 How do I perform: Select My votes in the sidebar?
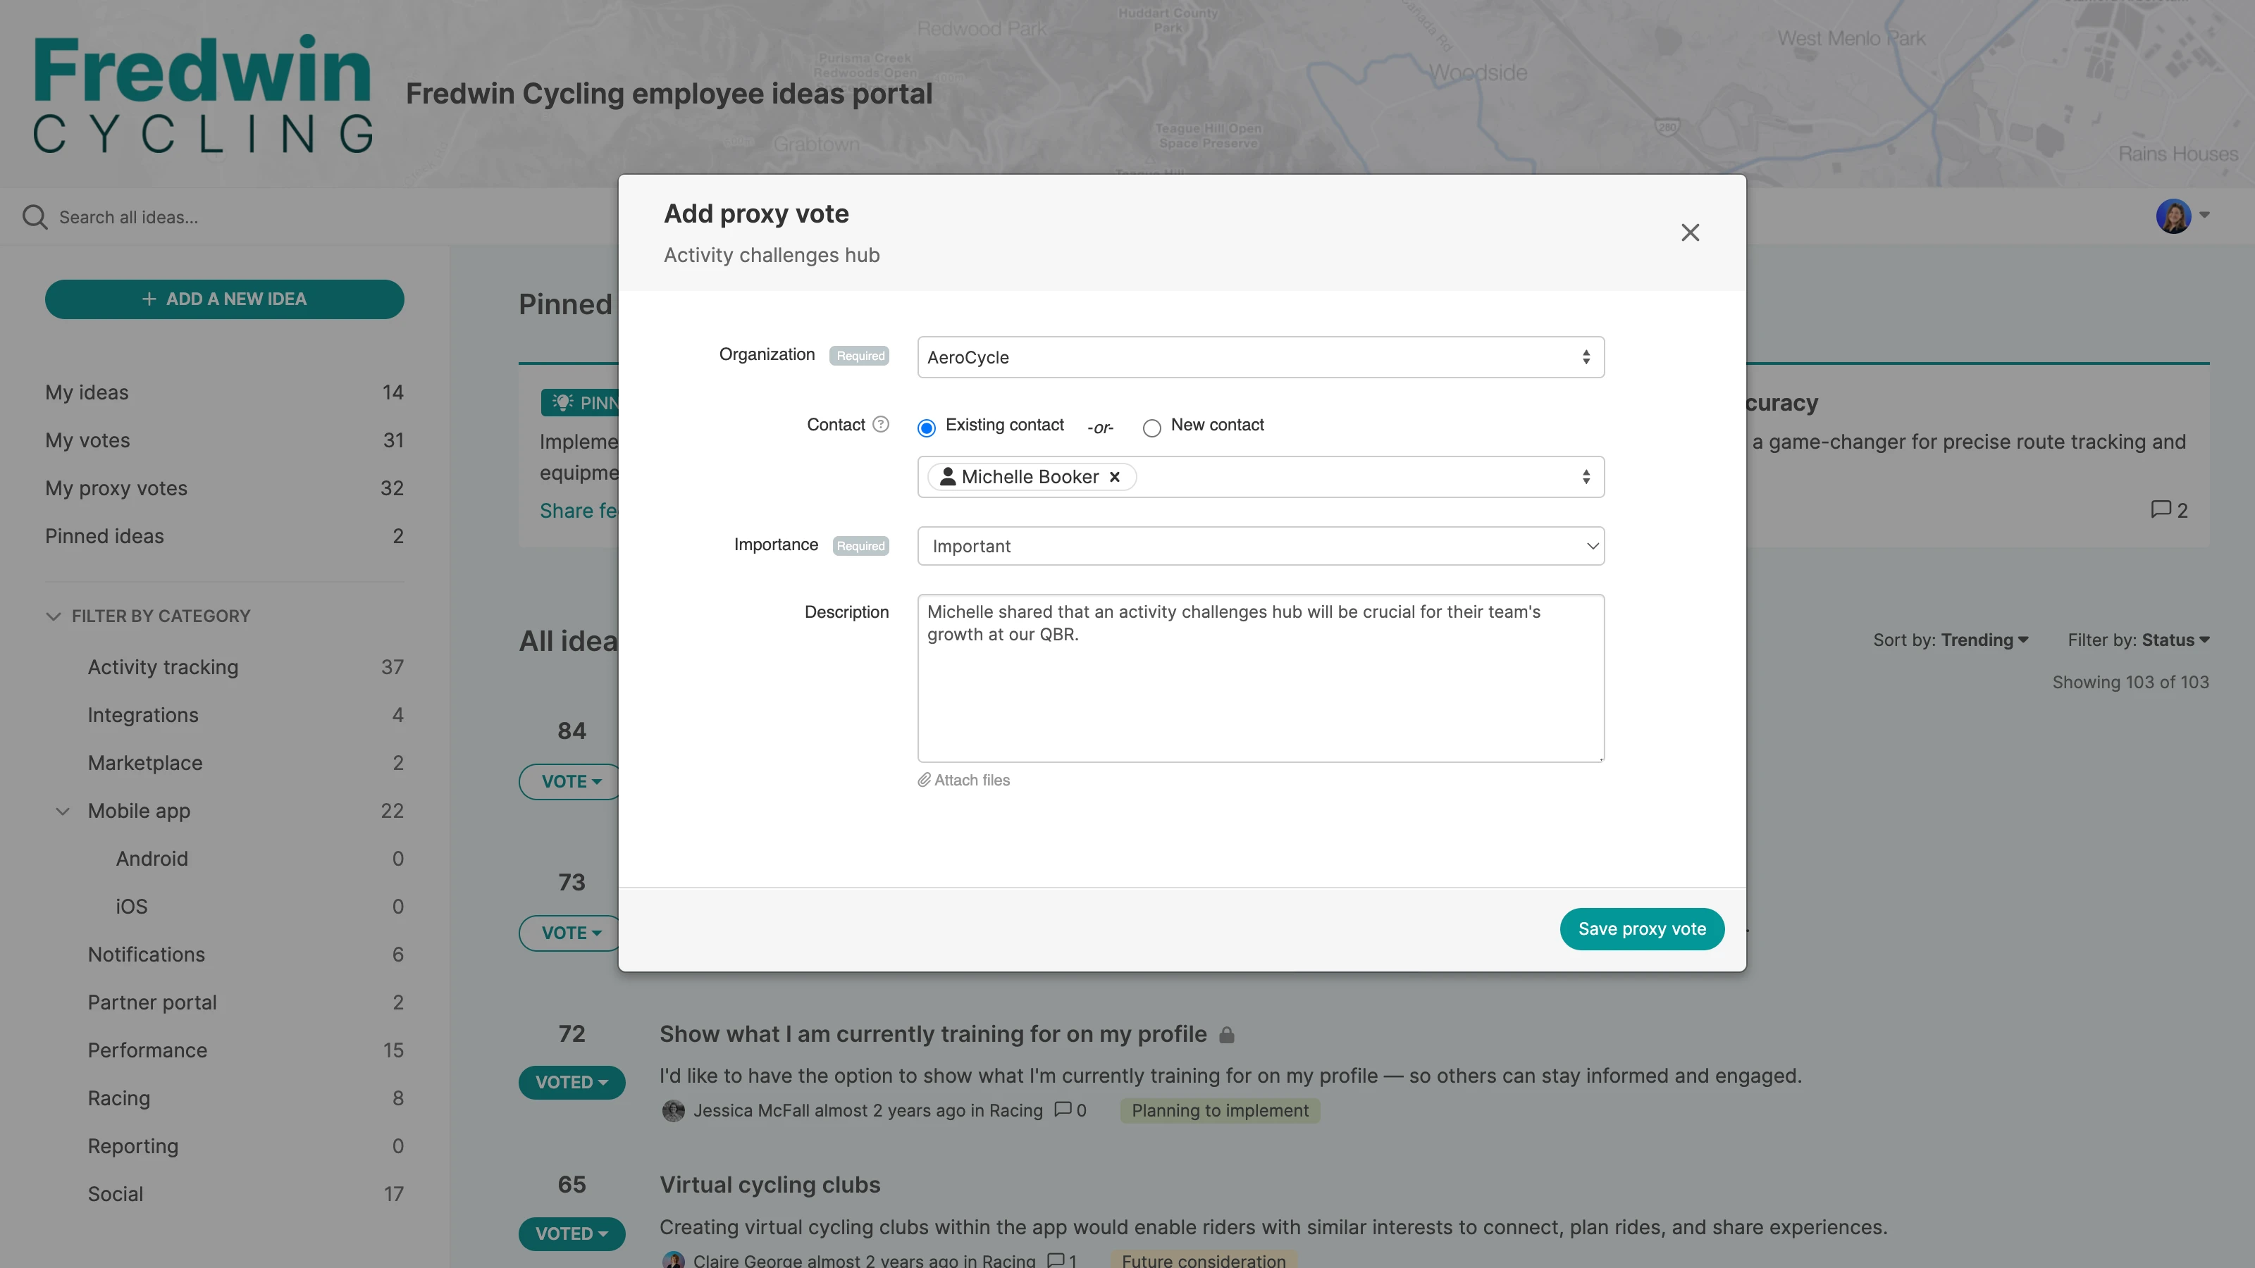(x=87, y=440)
